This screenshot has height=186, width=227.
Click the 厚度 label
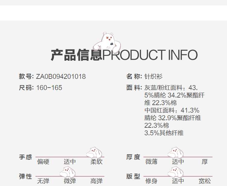[133, 157]
